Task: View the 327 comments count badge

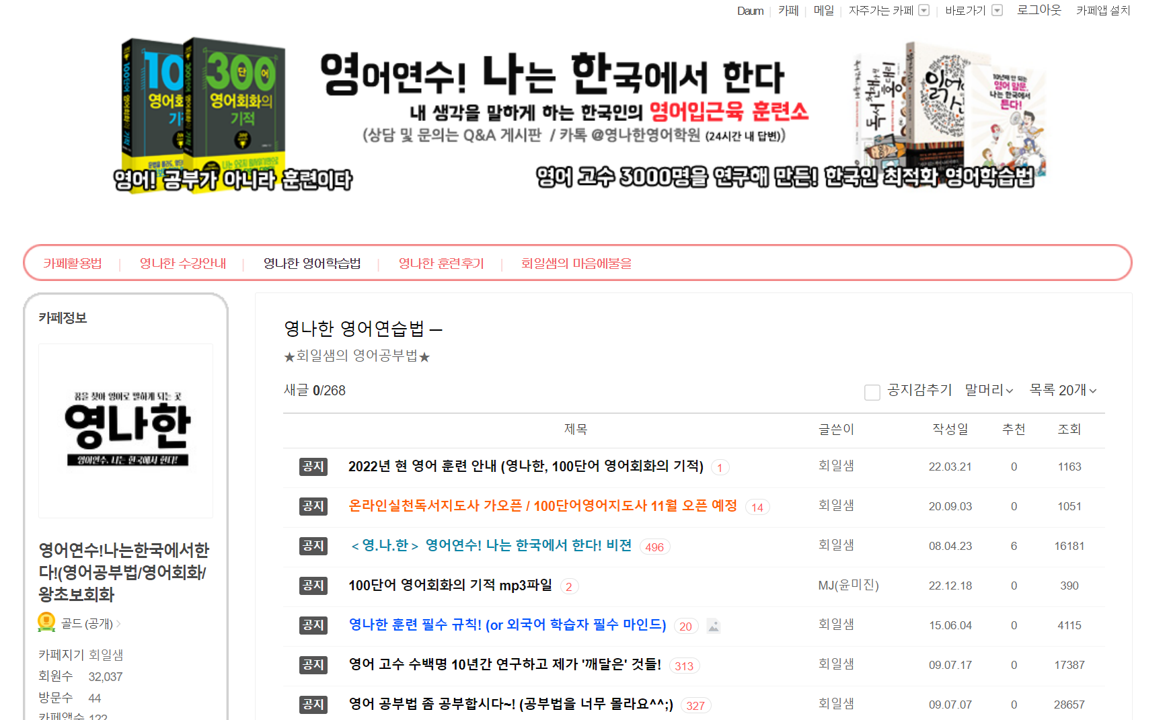Action: [x=695, y=706]
